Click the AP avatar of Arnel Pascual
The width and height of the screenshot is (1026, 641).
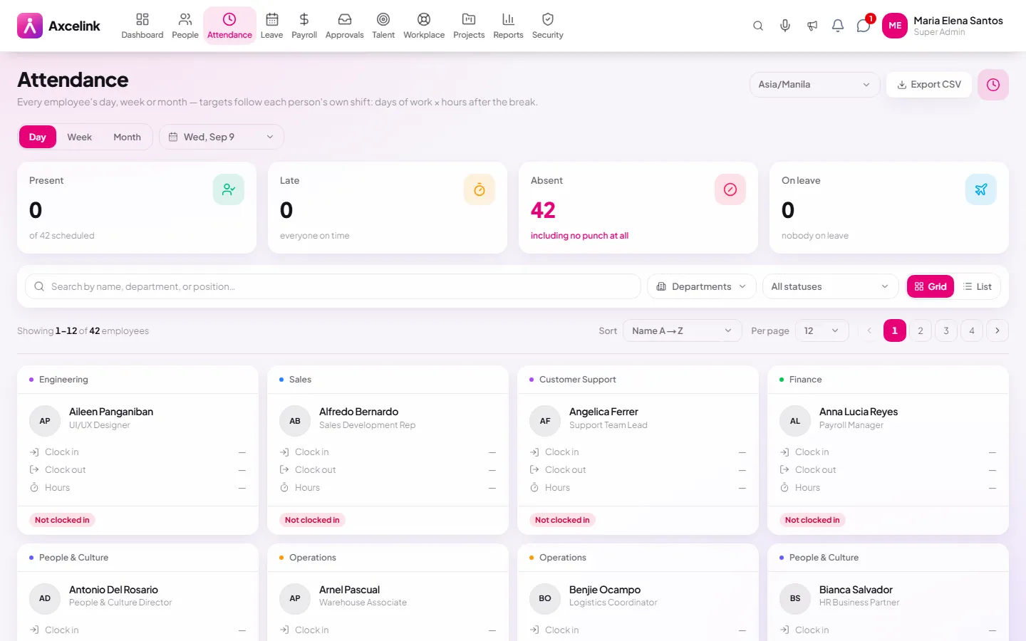coord(295,598)
